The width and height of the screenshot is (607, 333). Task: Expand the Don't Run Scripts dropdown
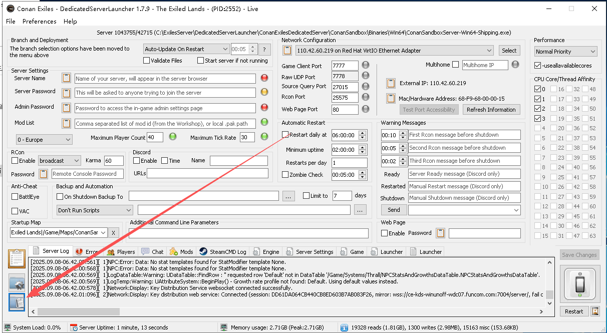coord(95,210)
